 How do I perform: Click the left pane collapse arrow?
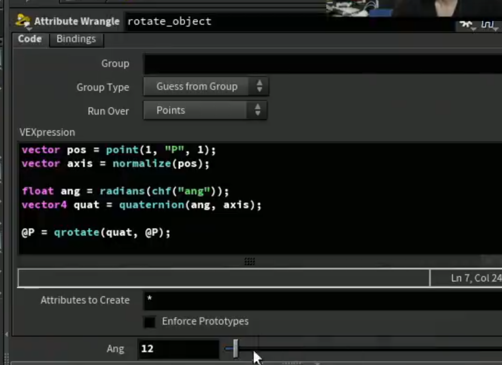(x=6, y=334)
